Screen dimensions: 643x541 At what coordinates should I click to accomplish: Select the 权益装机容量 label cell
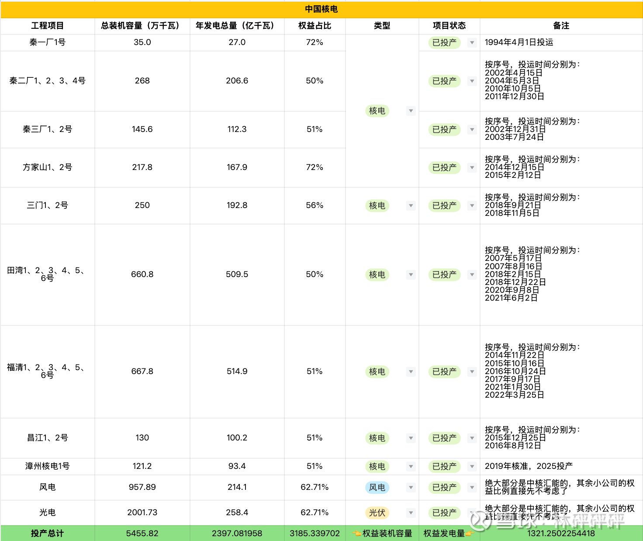[x=382, y=534]
